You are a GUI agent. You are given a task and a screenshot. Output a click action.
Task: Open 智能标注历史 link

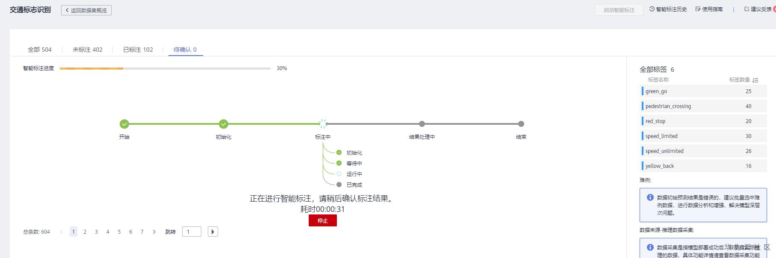668,9
